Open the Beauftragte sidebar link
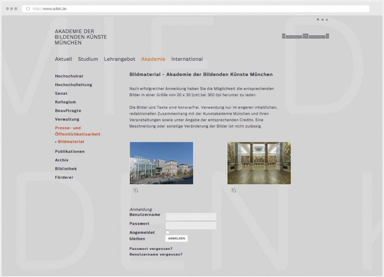Screen dimensions: 384x277 coord(68,111)
